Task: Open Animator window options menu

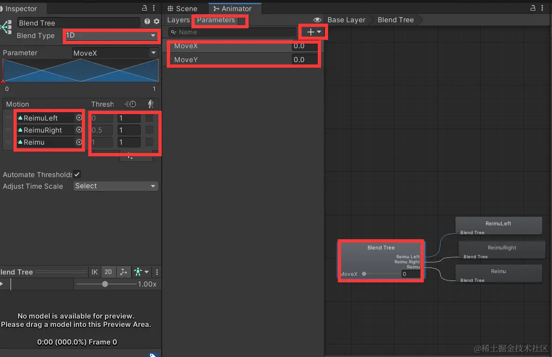Action: point(542,8)
